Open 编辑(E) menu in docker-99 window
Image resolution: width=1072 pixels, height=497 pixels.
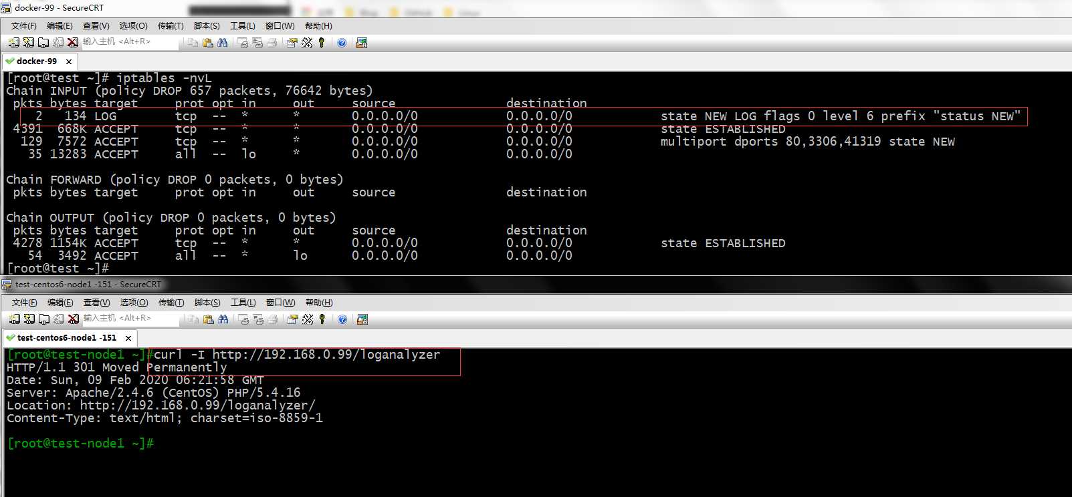60,26
